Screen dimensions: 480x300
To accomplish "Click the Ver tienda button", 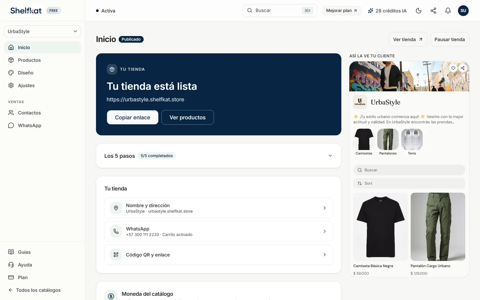I will (x=408, y=39).
